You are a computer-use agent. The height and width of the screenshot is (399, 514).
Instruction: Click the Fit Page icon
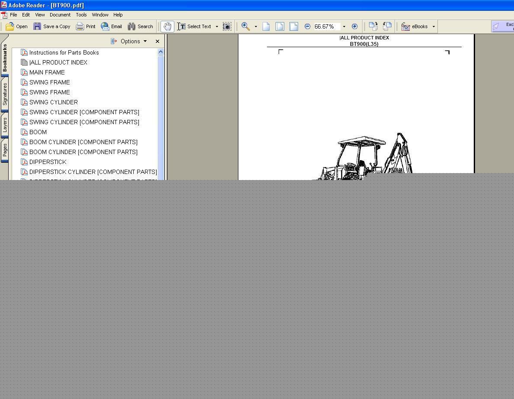coord(279,26)
